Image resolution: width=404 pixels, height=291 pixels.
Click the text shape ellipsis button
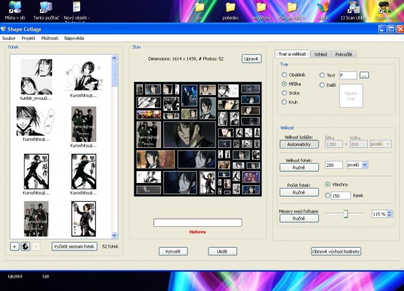364,75
